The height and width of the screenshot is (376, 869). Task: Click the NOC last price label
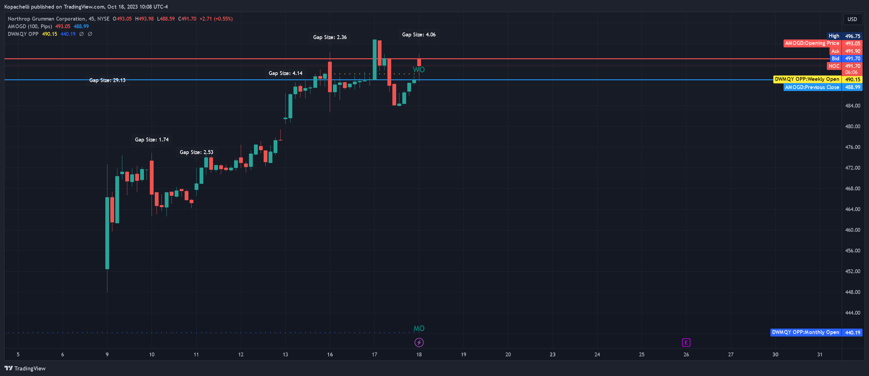[x=844, y=66]
